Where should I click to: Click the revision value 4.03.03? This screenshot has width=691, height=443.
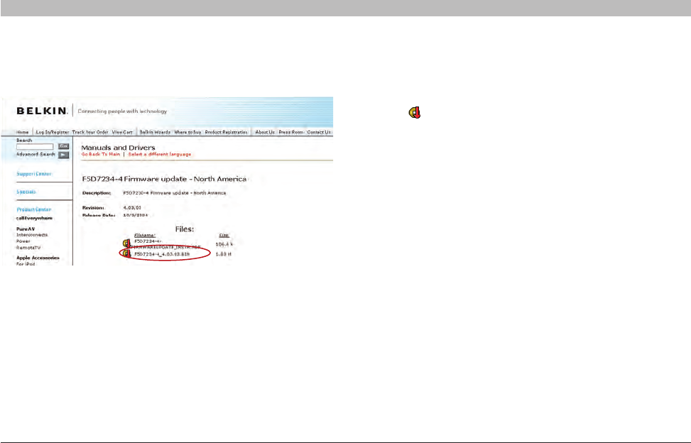pyautogui.click(x=132, y=208)
